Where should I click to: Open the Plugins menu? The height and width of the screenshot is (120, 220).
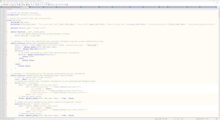(42, 3)
